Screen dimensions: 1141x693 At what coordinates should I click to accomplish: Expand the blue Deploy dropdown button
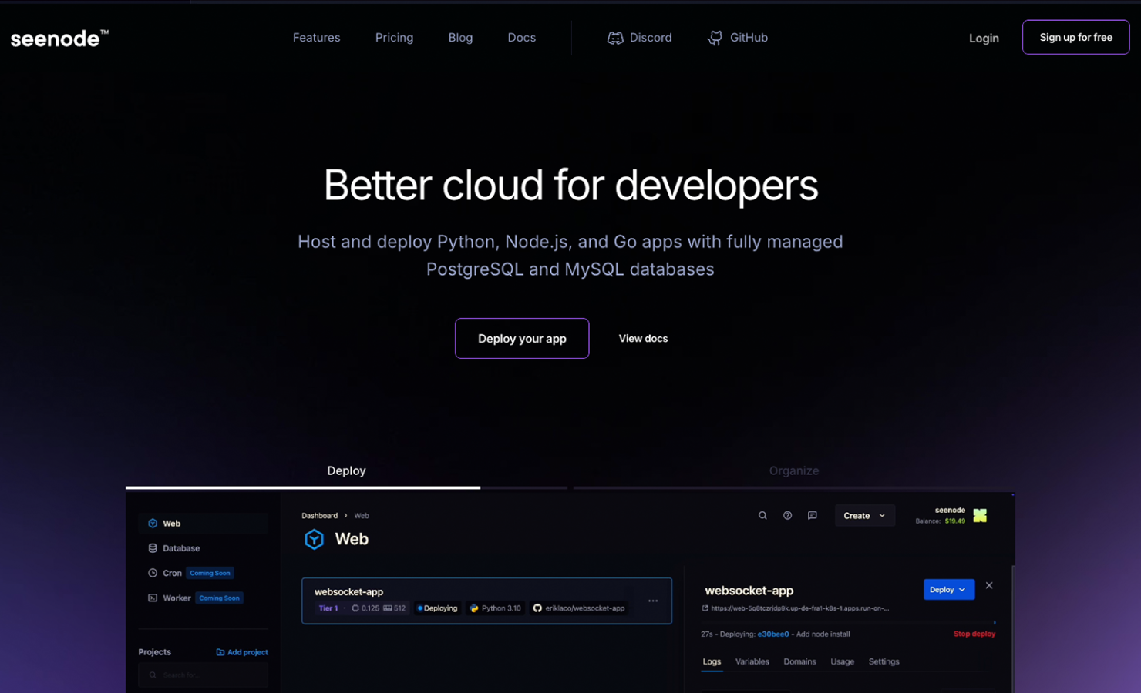coord(948,590)
